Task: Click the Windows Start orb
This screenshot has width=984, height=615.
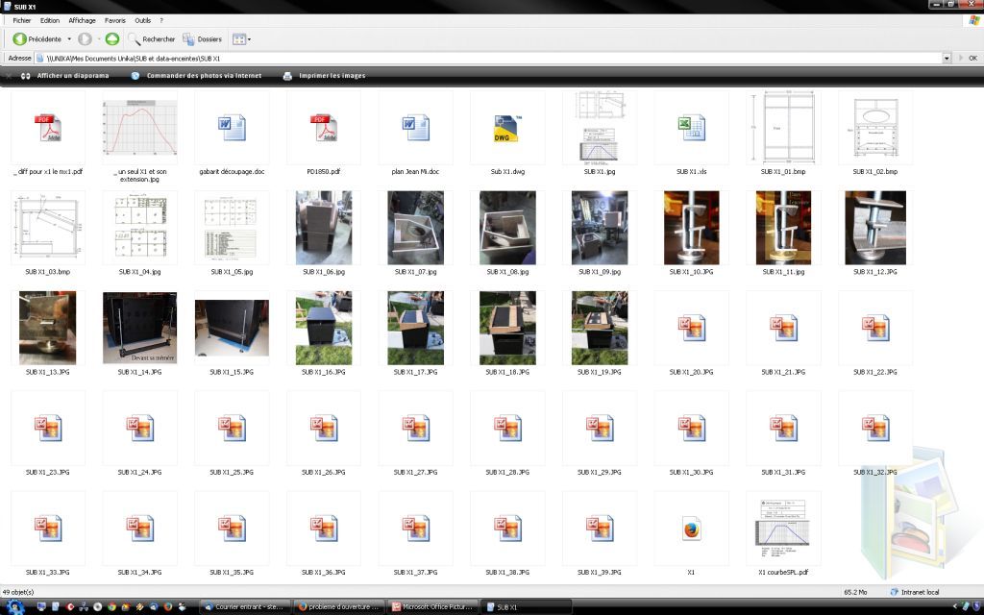Action: pyautogui.click(x=13, y=606)
